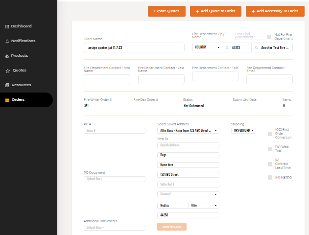Tick (P) Contract Lead Time checkbox

(270, 164)
